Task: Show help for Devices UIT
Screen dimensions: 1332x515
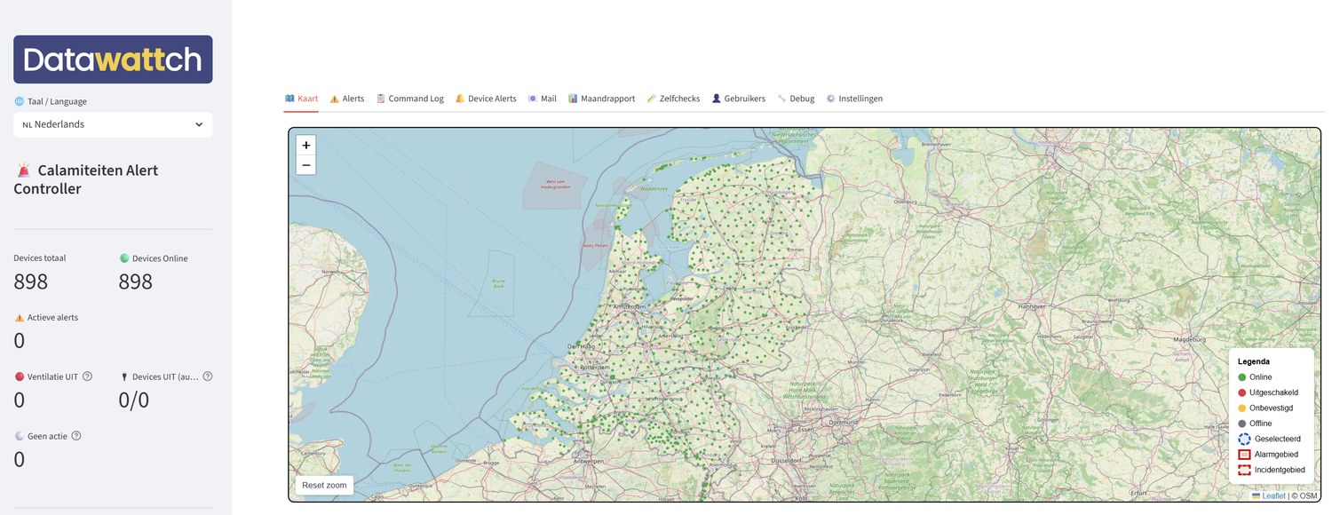Action: click(207, 376)
